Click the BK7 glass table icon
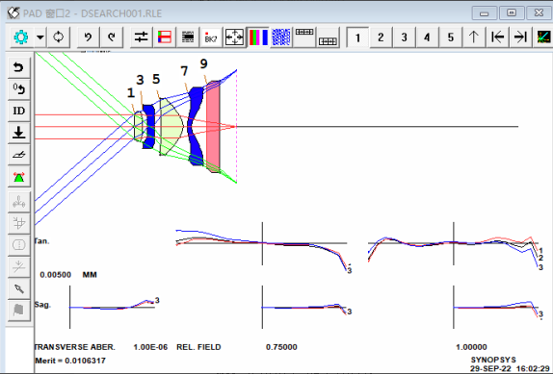Viewport: 553px width, 374px height. [211, 37]
